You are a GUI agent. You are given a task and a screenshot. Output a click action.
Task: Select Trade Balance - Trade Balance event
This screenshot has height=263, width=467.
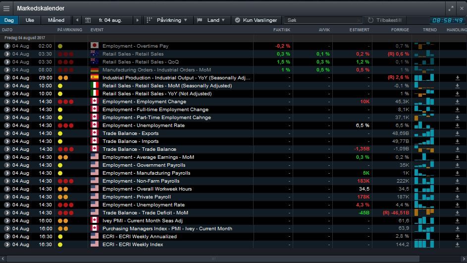pyautogui.click(x=139, y=149)
